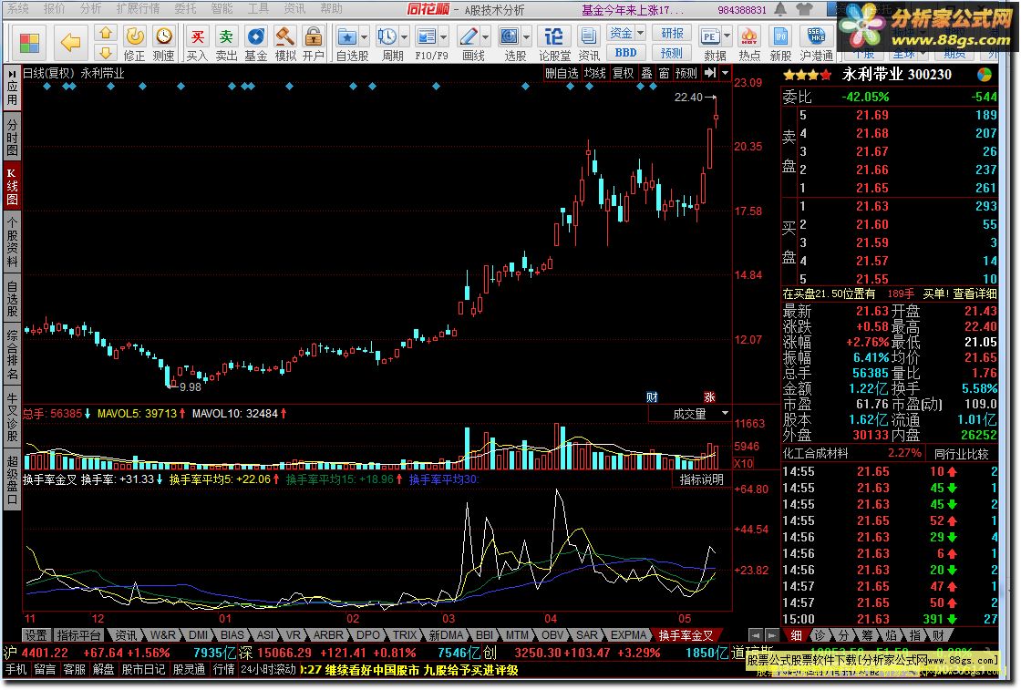Screen dimensions: 1021x690
Task: Expand the 周期 dropdown arrow
Action: click(x=405, y=36)
